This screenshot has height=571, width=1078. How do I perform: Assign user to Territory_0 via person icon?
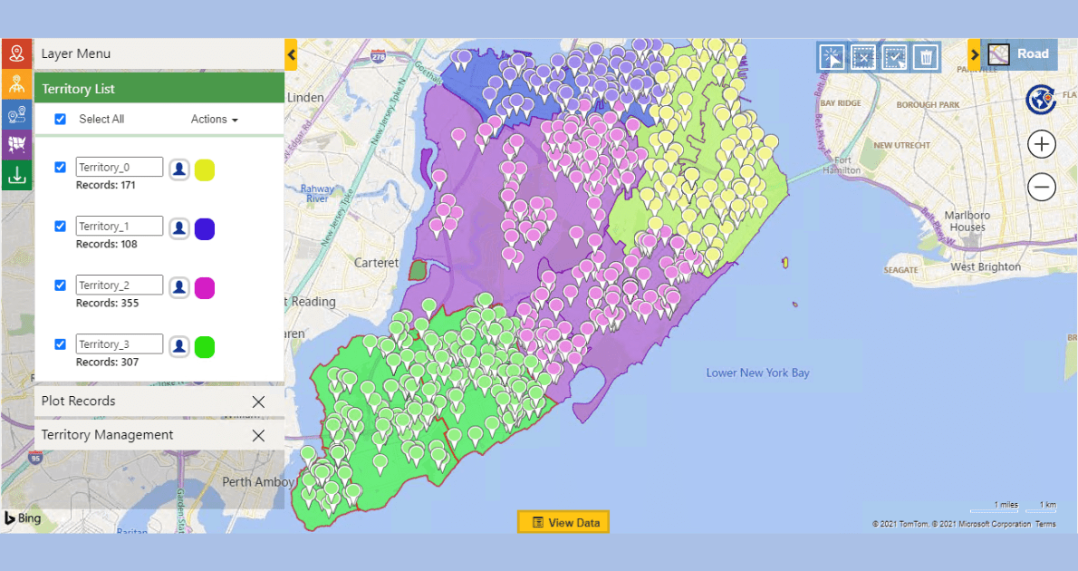179,169
